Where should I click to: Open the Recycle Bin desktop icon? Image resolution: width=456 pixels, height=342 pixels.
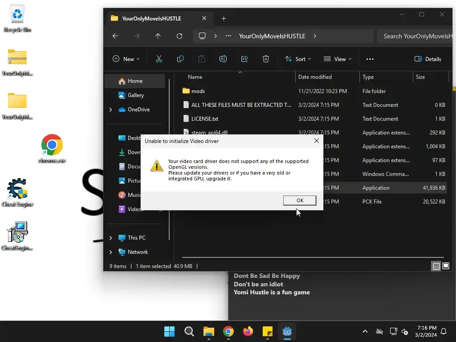coord(17,18)
